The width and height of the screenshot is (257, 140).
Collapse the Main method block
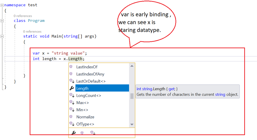(x=2, y=36)
